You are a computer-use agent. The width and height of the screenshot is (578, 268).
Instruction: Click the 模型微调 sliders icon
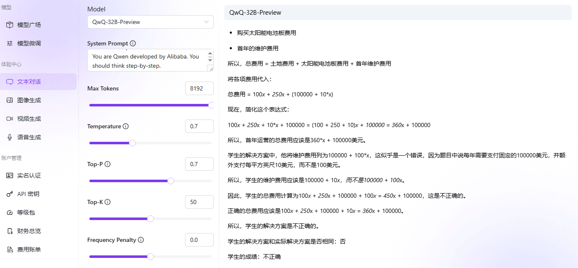(x=10, y=43)
